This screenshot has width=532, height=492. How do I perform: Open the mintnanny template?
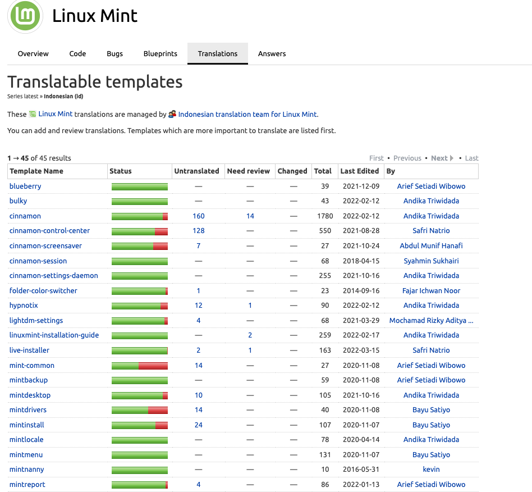(x=27, y=470)
